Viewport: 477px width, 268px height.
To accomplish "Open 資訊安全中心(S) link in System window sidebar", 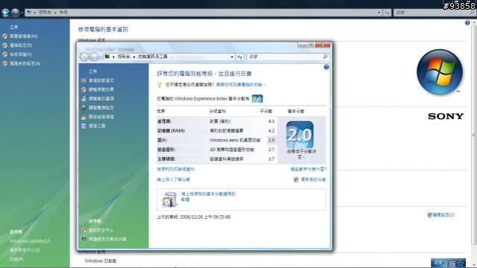I will click(x=25, y=250).
